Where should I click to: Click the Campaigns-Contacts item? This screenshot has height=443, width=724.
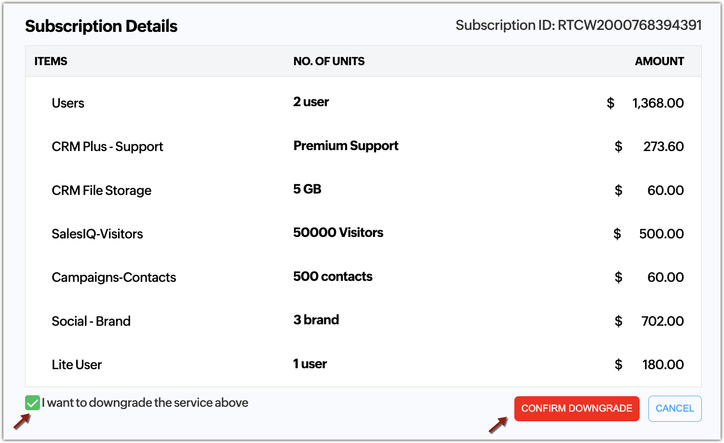coord(114,277)
